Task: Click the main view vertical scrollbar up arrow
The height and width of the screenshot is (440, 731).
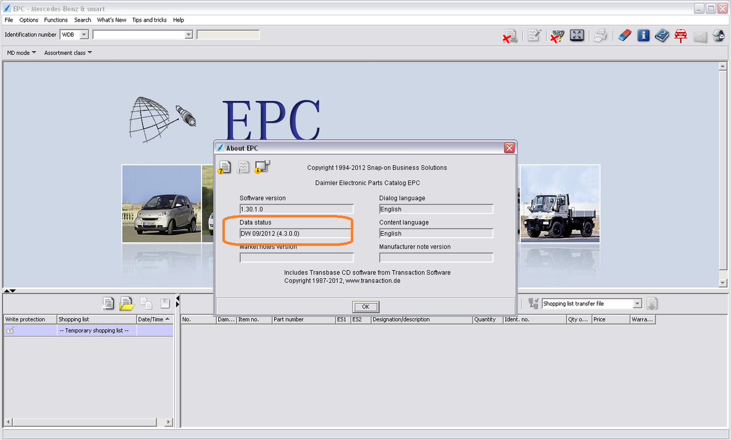Action: 722,66
